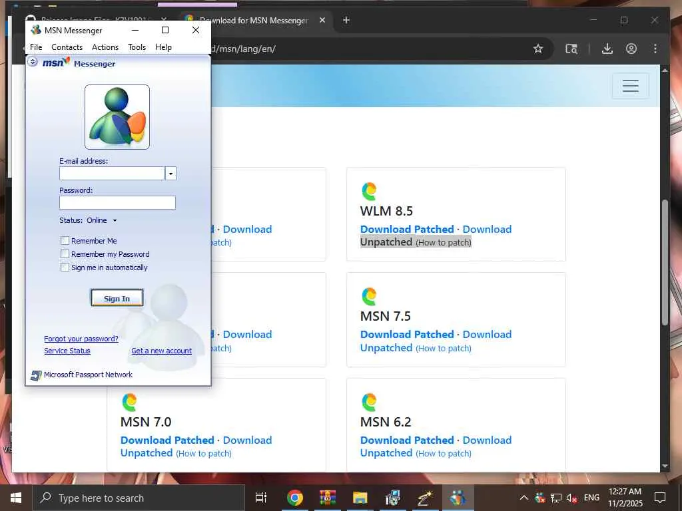Screen dimensions: 682x511
Task: Click How to patch under WLM 8.5
Action: point(443,242)
